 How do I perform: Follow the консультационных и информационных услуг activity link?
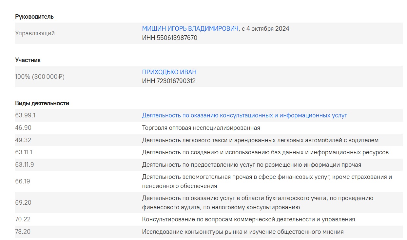point(244,115)
